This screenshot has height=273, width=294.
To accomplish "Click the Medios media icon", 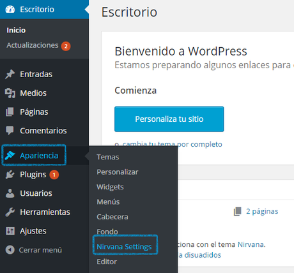I will tap(10, 93).
